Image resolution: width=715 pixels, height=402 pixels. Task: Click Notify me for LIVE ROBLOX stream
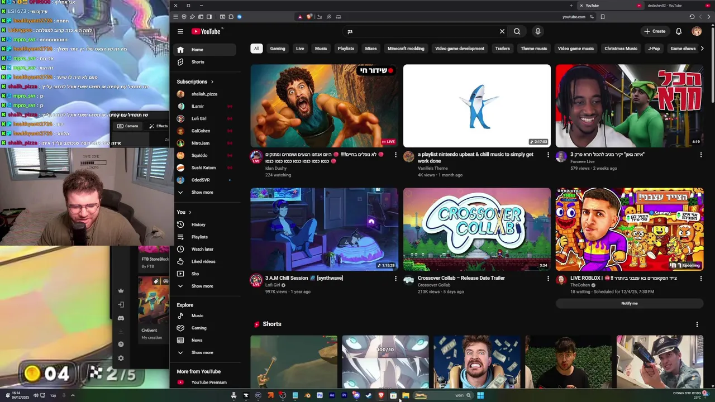pyautogui.click(x=630, y=303)
